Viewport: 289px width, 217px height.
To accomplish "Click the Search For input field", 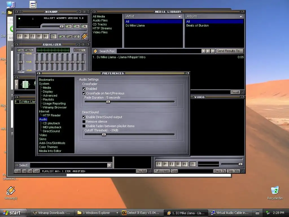I will (x=159, y=51).
